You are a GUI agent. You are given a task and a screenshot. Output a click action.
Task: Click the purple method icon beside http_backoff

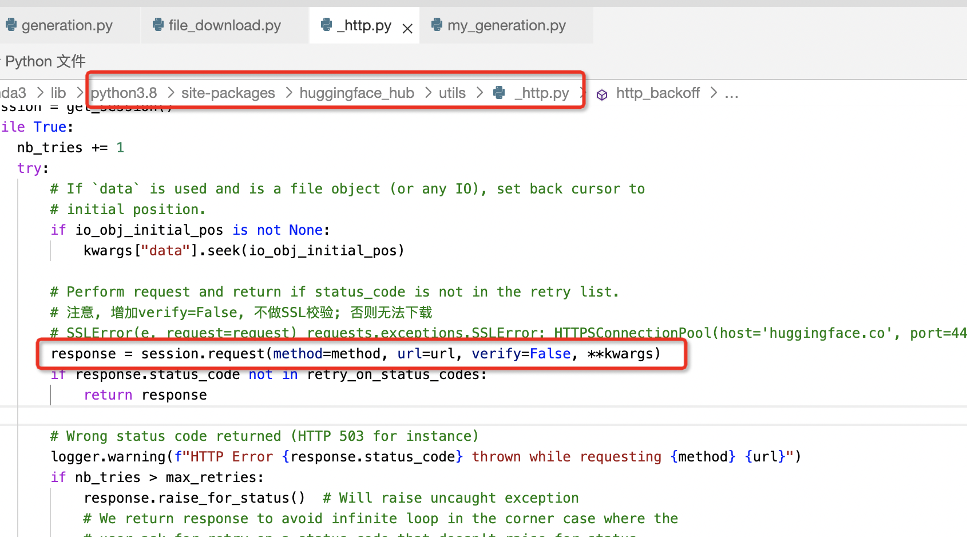(602, 94)
